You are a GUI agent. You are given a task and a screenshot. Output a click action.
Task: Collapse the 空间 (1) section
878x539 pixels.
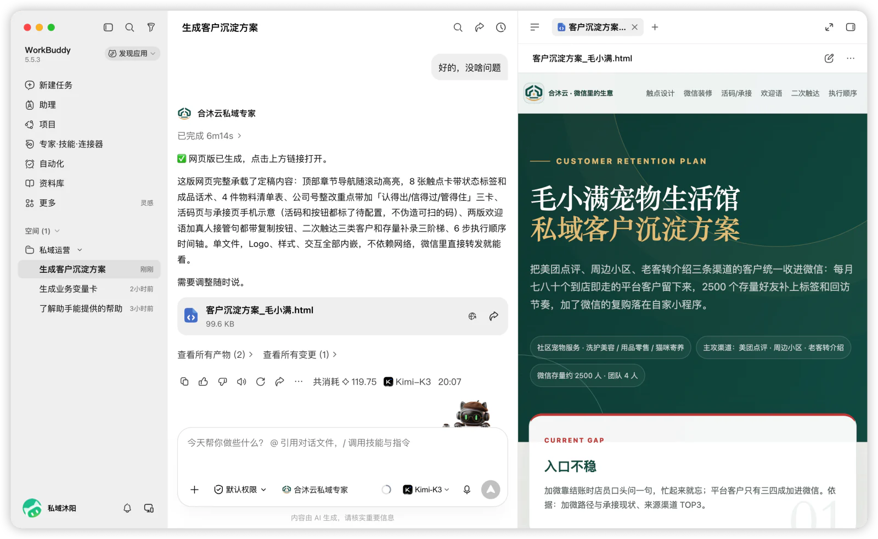pos(42,231)
